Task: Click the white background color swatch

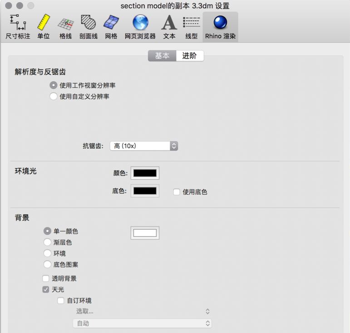Action: pos(145,233)
